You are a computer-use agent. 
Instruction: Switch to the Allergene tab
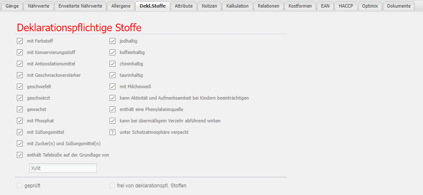(121, 6)
